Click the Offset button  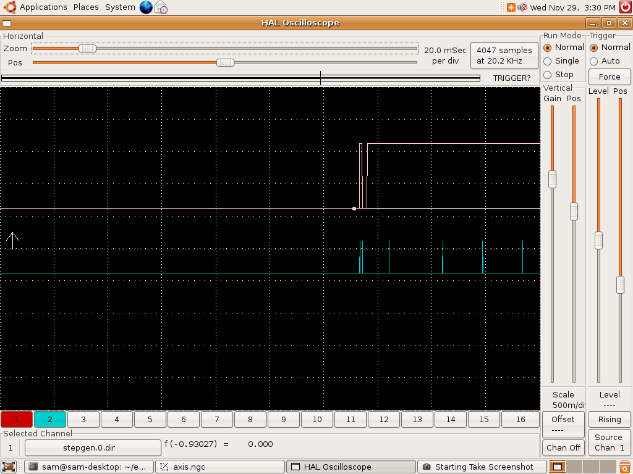point(563,425)
